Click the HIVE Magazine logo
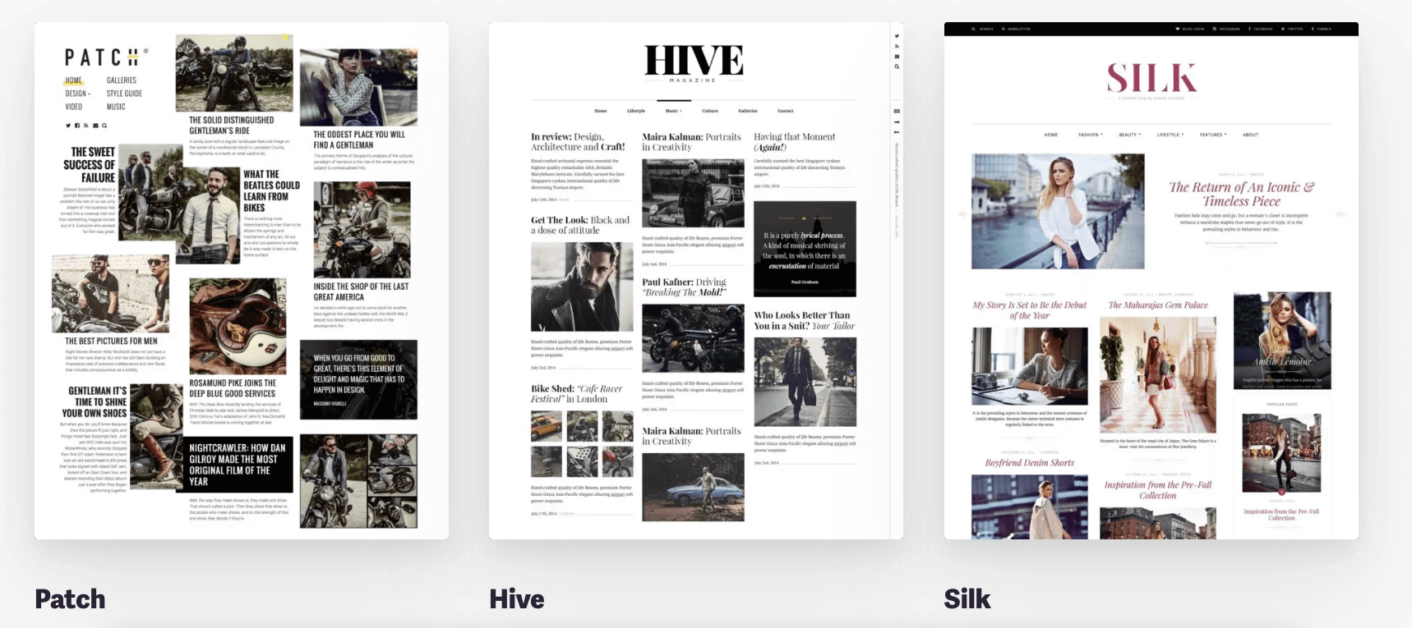Viewport: 1412px width, 628px height. [x=694, y=63]
